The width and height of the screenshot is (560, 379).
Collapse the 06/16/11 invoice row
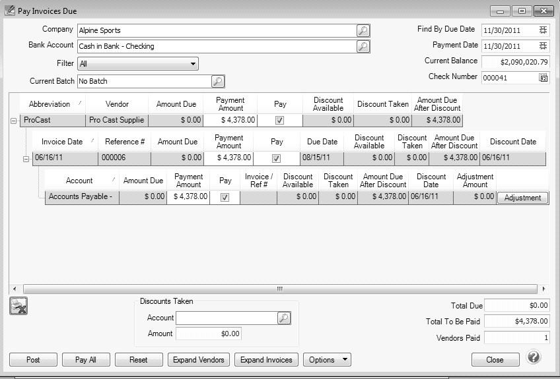tap(26, 158)
